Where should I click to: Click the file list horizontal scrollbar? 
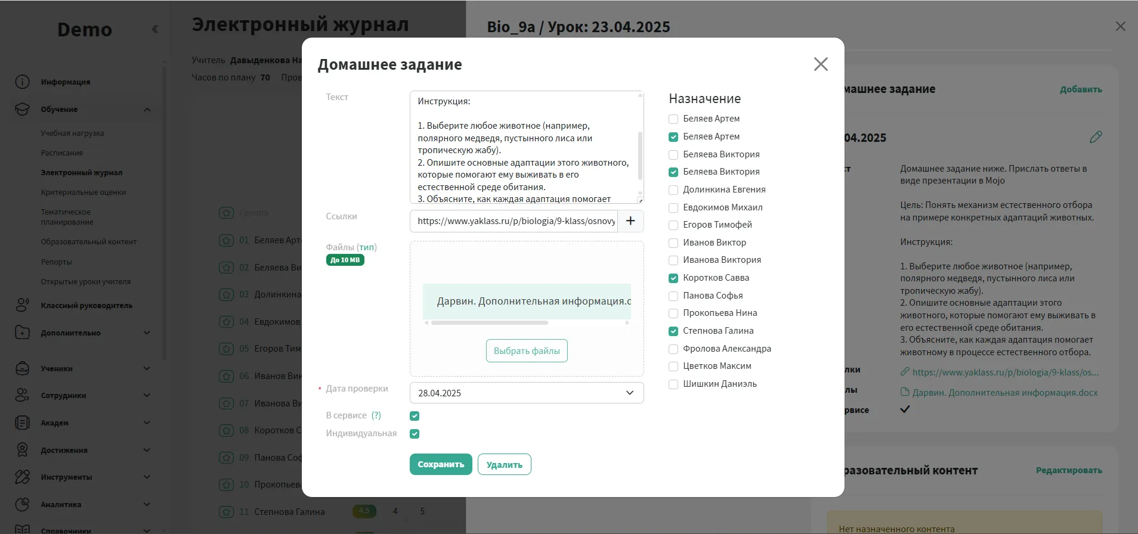click(x=489, y=323)
